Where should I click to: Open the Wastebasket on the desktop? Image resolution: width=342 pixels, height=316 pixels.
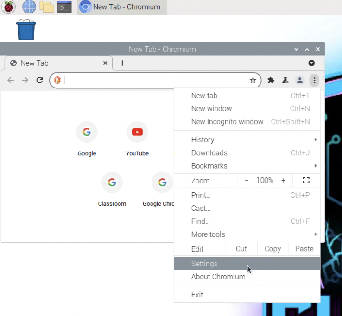(26, 30)
